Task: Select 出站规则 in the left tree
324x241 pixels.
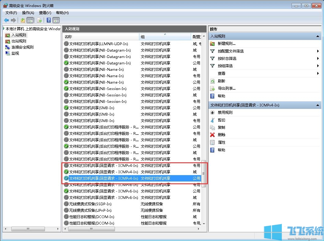Action: (18, 41)
